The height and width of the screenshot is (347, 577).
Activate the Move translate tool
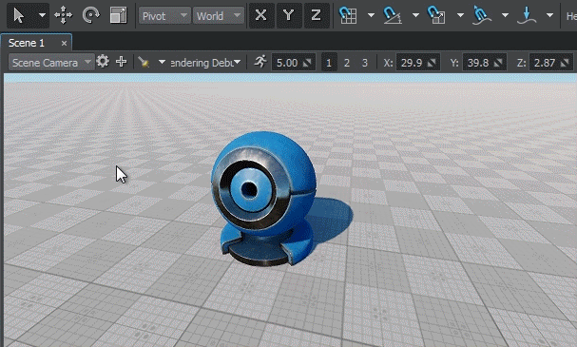tap(63, 15)
